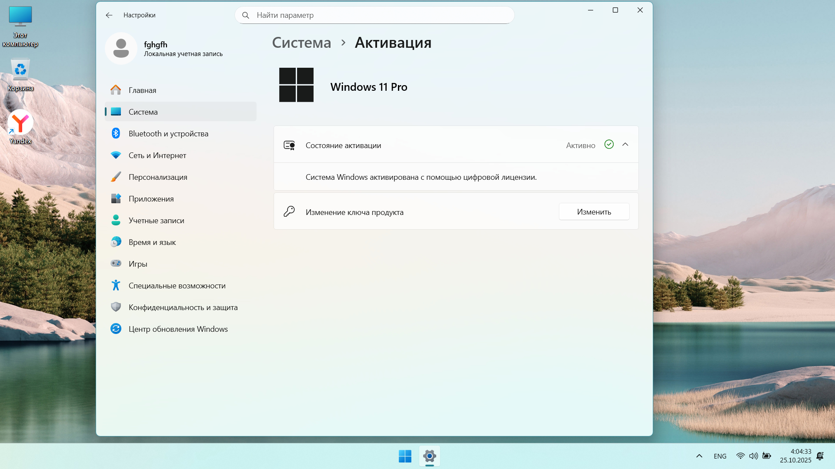Open Специальные возможности accessibility icon

click(x=116, y=285)
